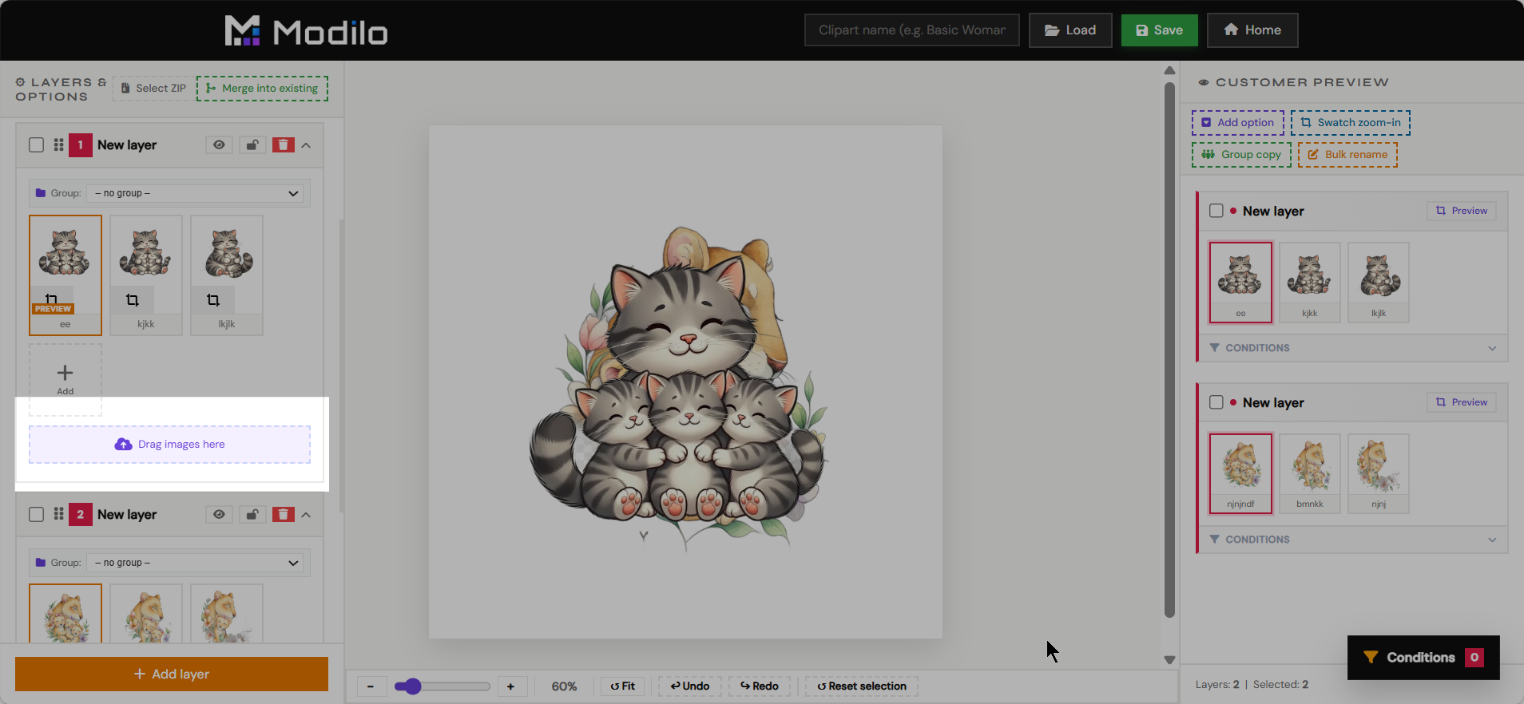Click zoom in plus button
Screen dimensions: 1524x704
[x=511, y=686]
